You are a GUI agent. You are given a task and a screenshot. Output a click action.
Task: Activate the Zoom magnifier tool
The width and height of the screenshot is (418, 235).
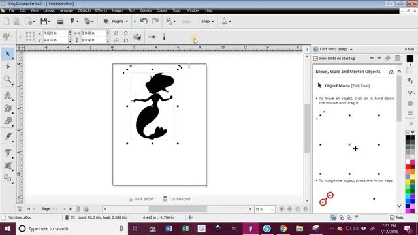tap(7, 80)
